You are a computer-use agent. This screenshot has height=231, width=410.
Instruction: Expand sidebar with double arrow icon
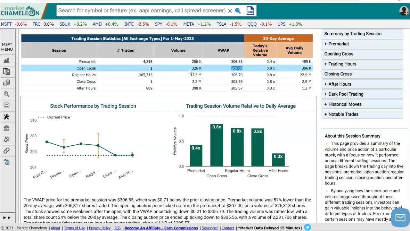click(x=7, y=218)
